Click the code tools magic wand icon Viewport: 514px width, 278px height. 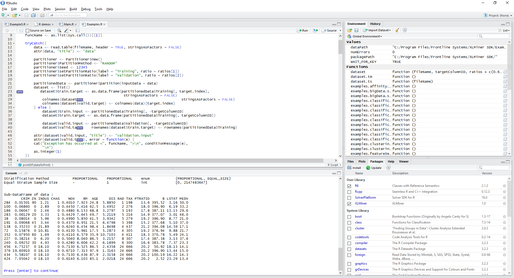66,30
